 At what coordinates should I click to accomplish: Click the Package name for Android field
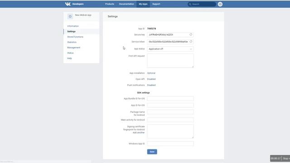tap(170, 112)
